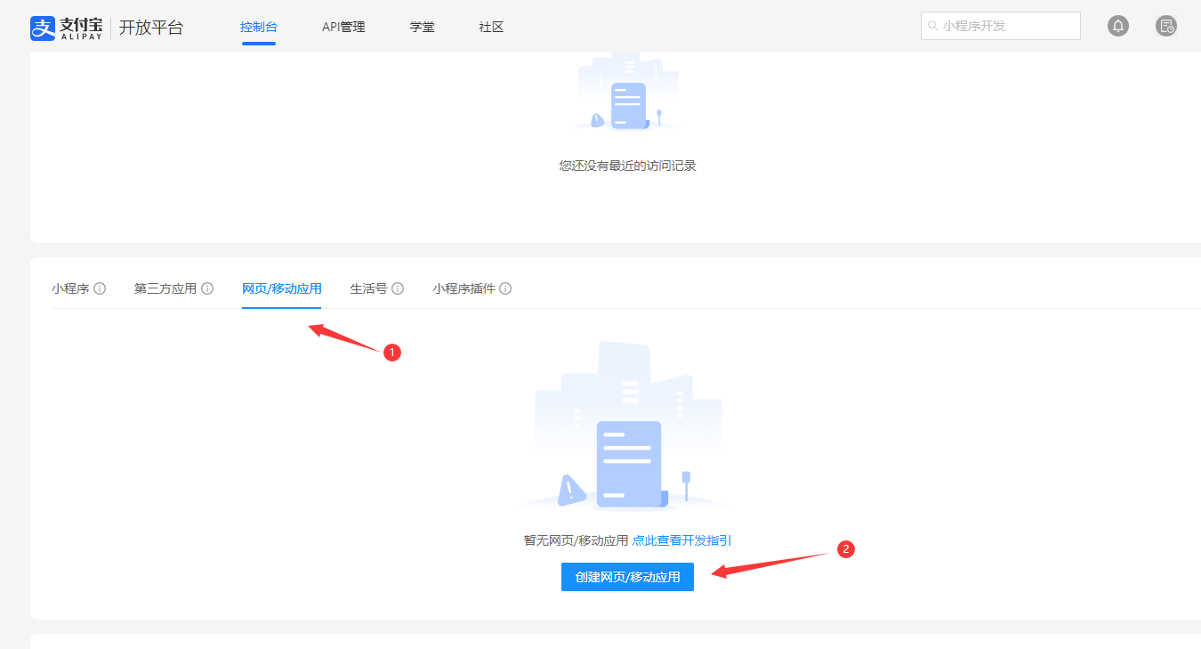Click info icon beside 第三方应用
Screen dimensions: 1201x649
pyautogui.click(x=207, y=288)
